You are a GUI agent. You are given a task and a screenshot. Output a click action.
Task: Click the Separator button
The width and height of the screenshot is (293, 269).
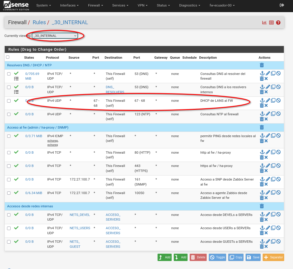[273, 257]
